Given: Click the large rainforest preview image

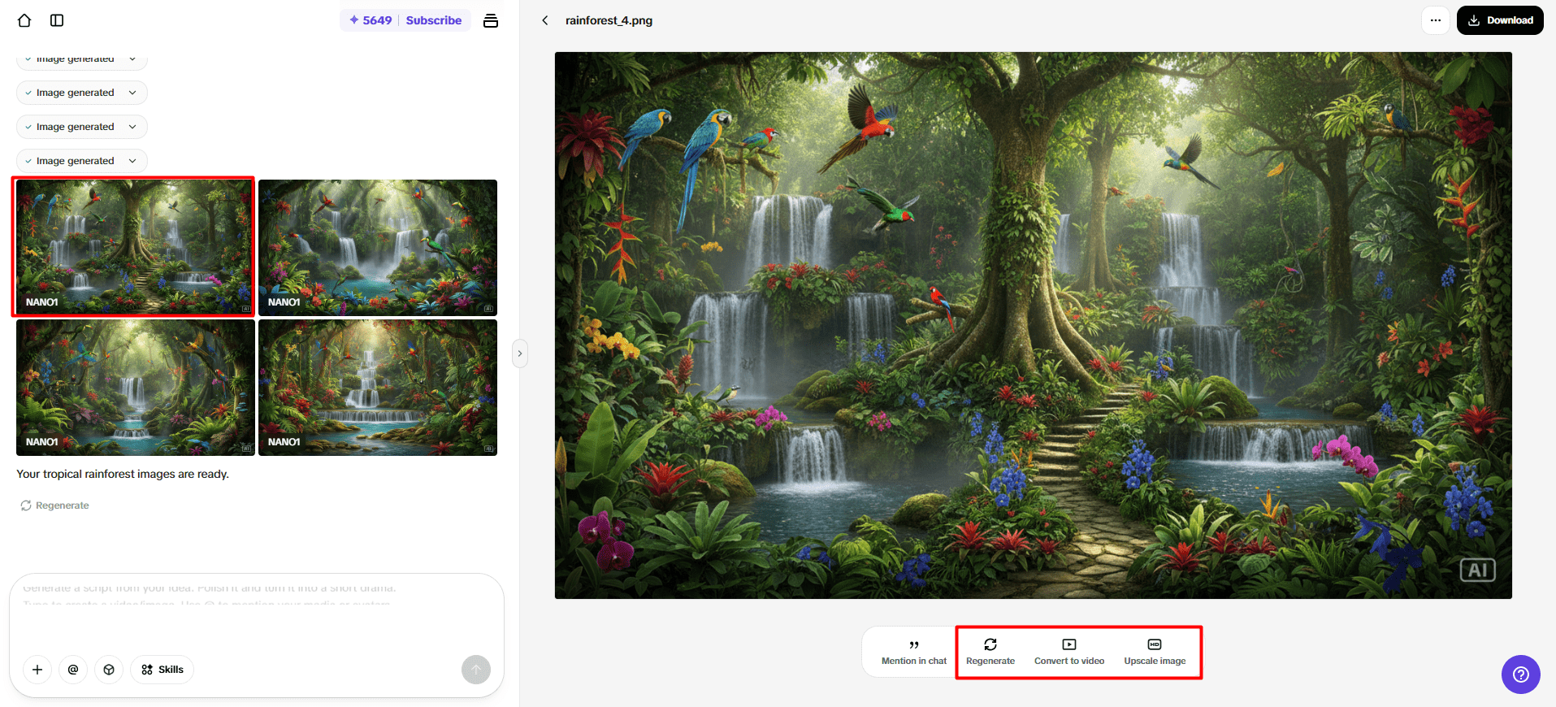Looking at the screenshot, I should [x=1034, y=326].
